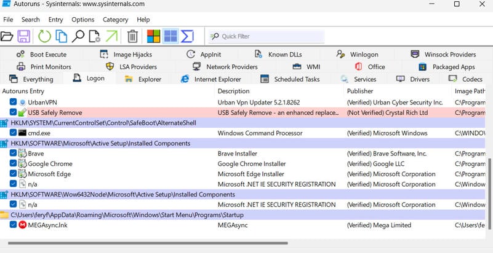Viewport: 493px width, 253px height.
Task: Refresh the autoruns scan
Action: [44, 36]
